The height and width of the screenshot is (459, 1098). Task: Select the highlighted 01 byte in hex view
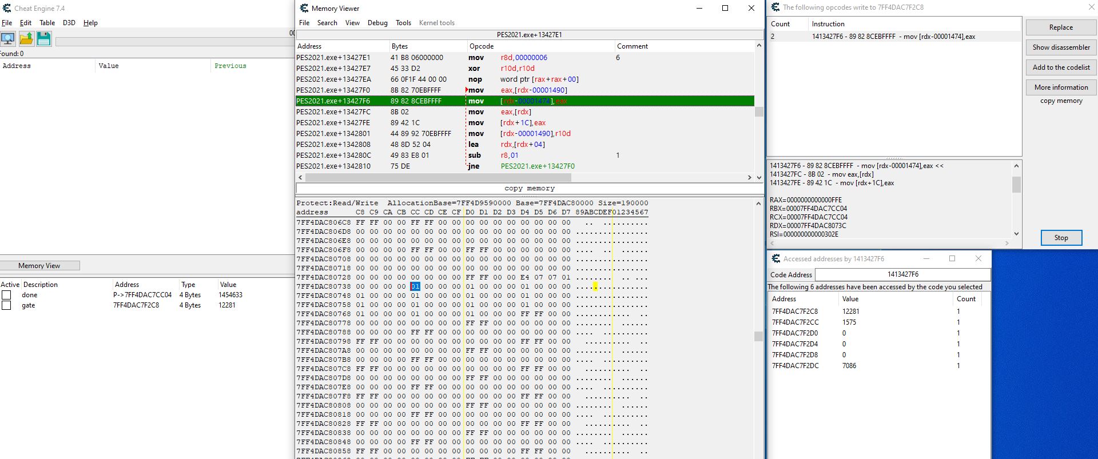tap(415, 286)
